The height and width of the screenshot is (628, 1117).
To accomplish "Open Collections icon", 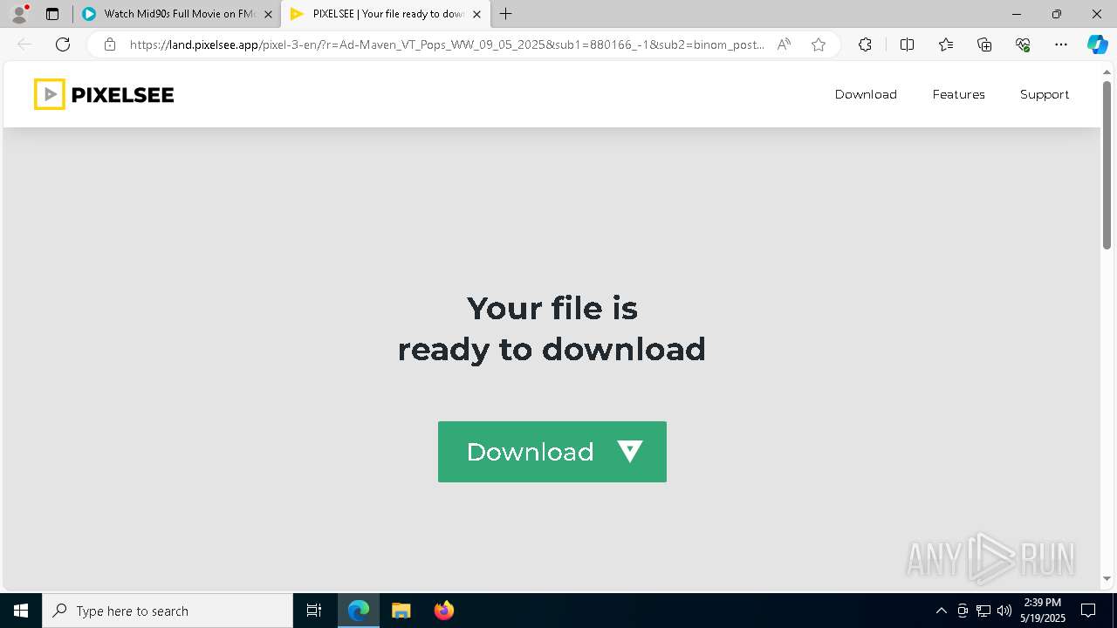I will click(984, 44).
